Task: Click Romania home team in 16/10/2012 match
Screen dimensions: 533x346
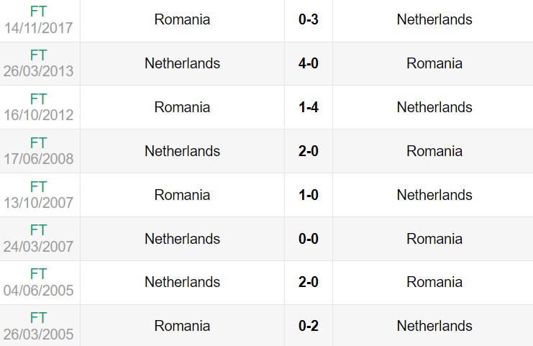Action: point(182,107)
